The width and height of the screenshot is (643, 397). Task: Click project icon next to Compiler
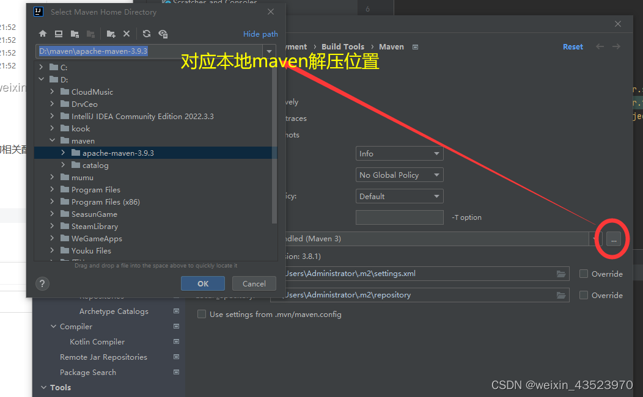(176, 326)
